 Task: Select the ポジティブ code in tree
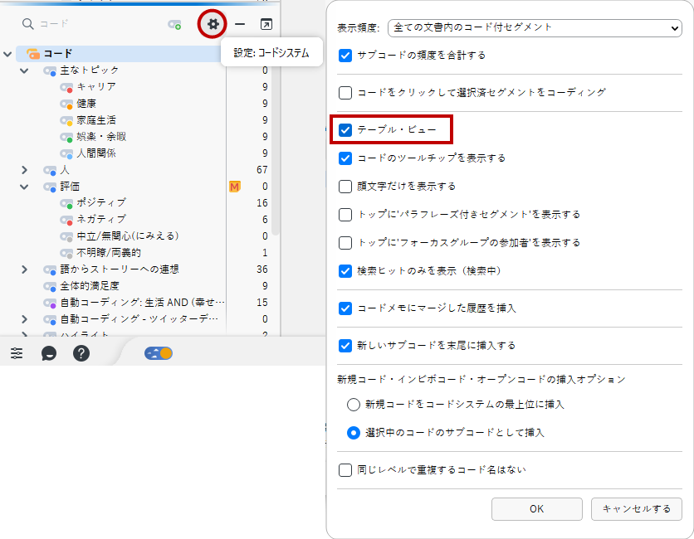click(x=101, y=203)
